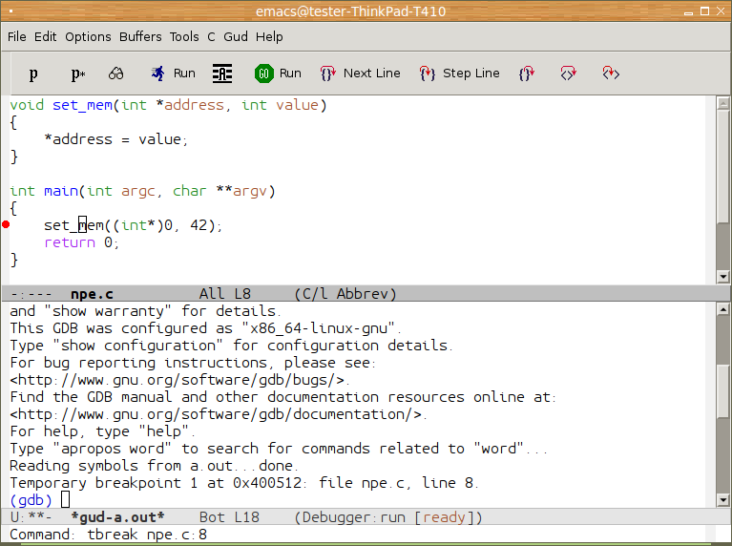732x546 pixels.
Task: Open the Options menu
Action: (x=88, y=36)
